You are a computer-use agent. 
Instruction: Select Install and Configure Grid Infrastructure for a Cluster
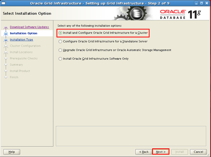point(103,33)
